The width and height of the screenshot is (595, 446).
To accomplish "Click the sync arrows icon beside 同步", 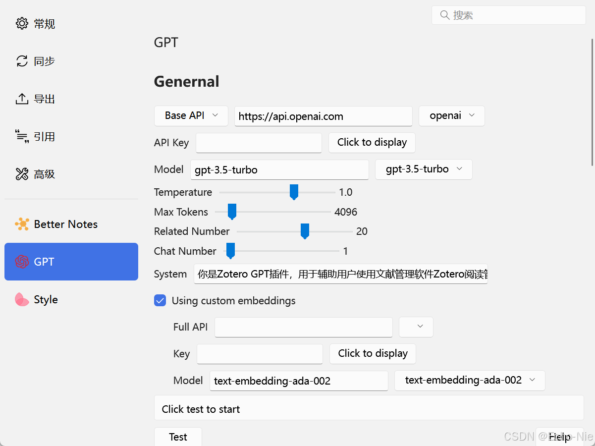I will click(22, 61).
